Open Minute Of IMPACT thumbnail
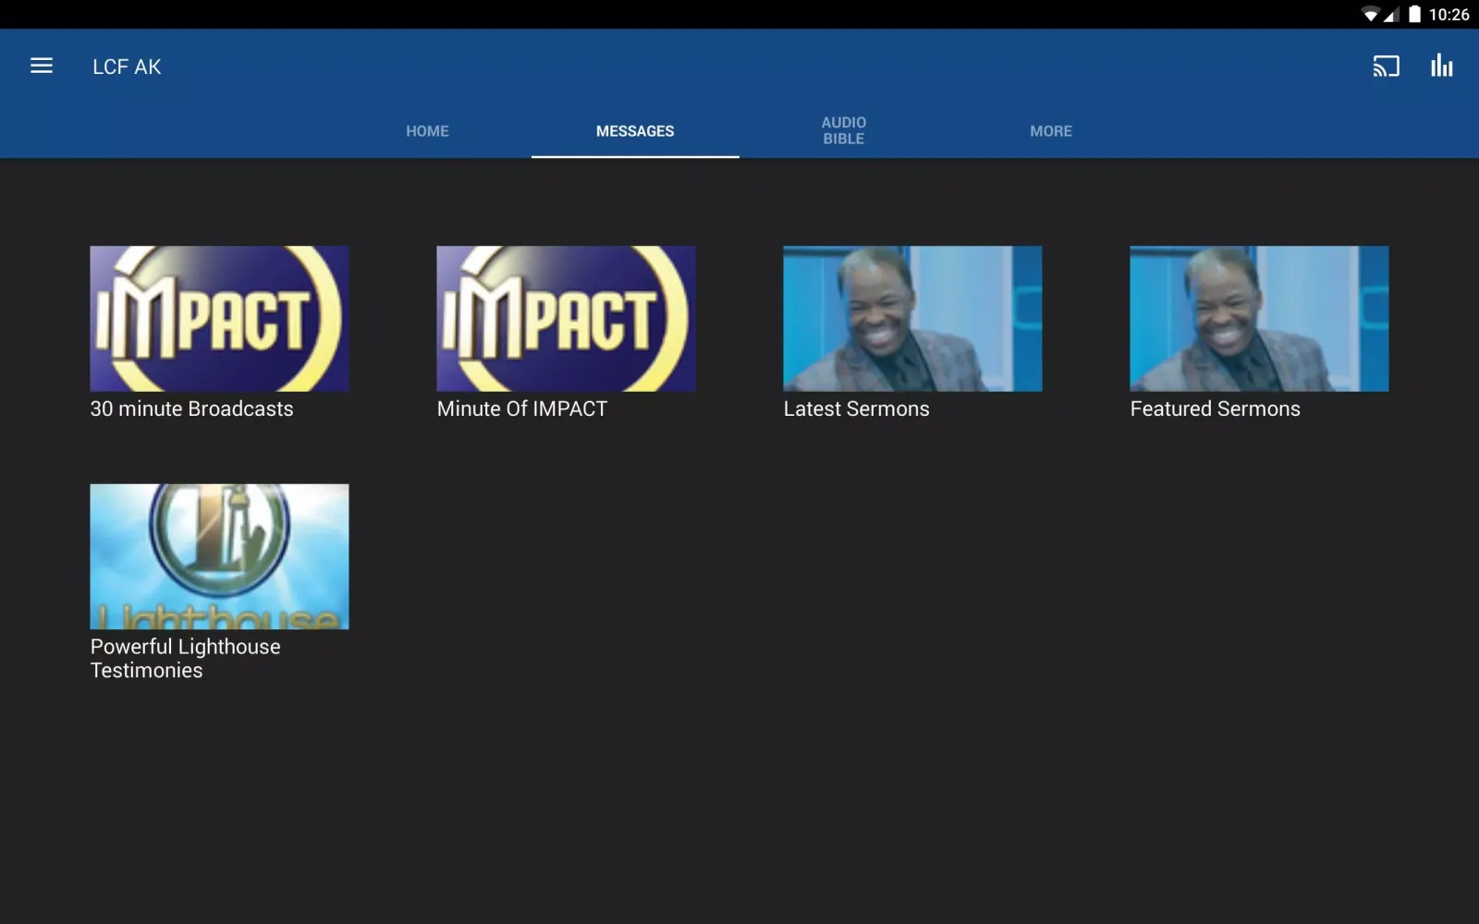Screen dimensions: 1479x924 [566, 318]
